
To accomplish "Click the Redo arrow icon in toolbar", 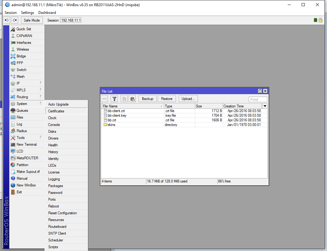I will point(15,20).
